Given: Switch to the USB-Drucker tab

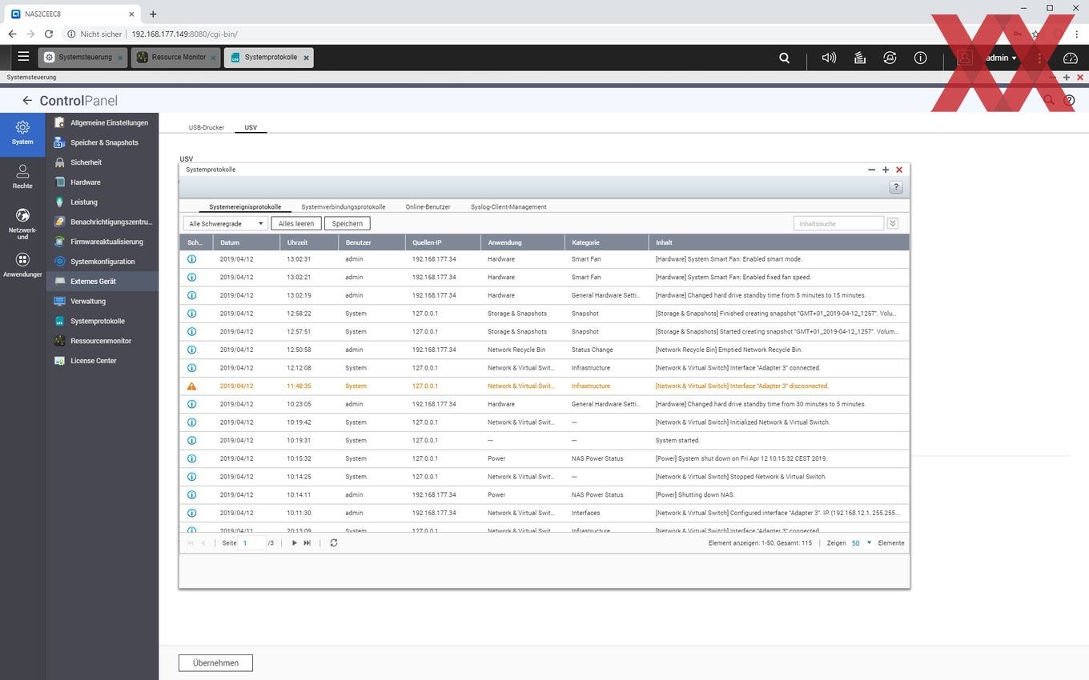Looking at the screenshot, I should pyautogui.click(x=207, y=127).
